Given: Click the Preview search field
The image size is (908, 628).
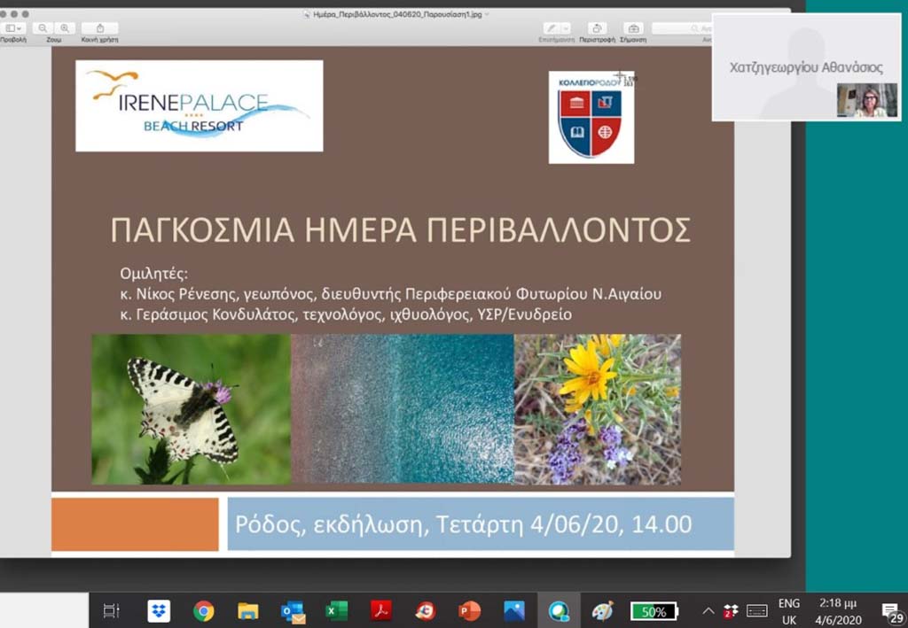Looking at the screenshot, I should pos(682,28).
